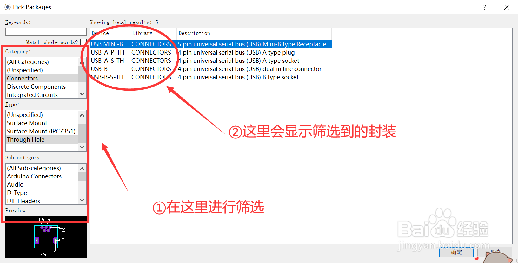Select (All Sub-categories) in Sub-category list

[x=42, y=168]
